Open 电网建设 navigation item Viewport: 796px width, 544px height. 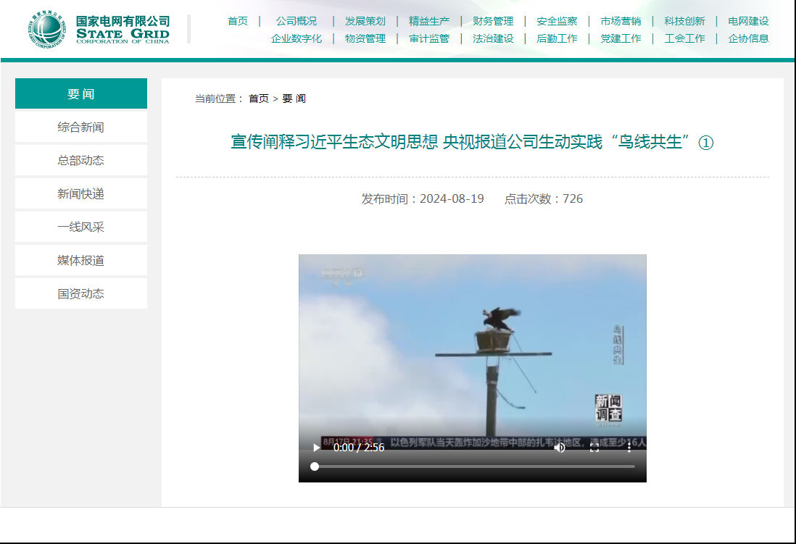[748, 21]
